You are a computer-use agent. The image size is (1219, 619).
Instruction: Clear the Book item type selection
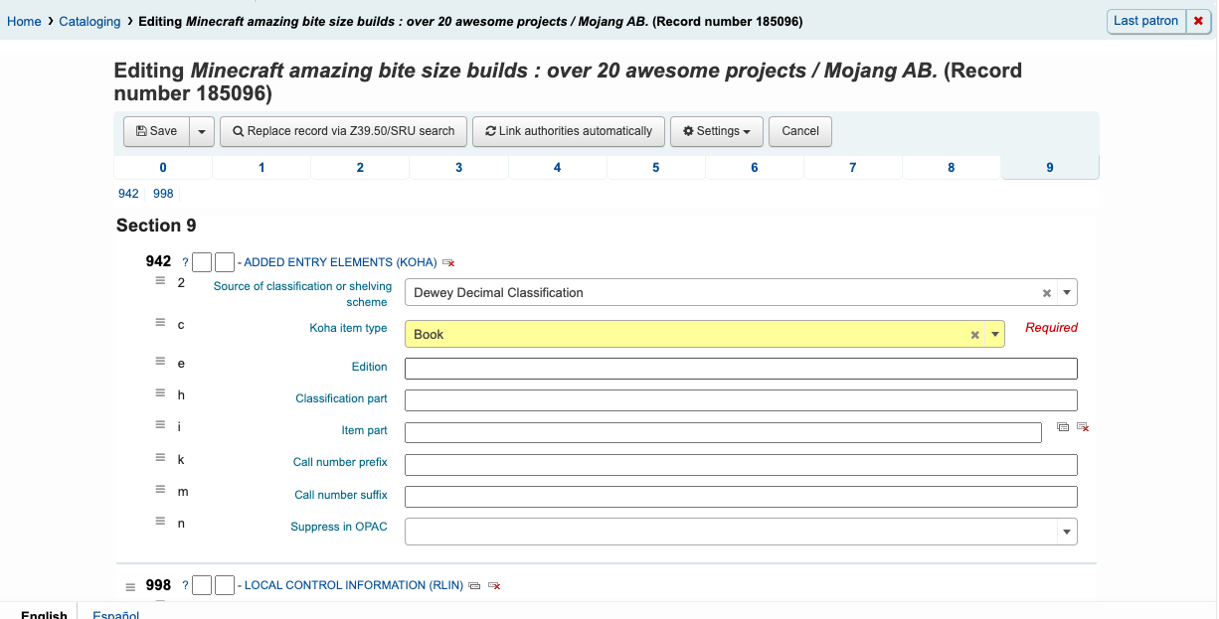(x=974, y=335)
